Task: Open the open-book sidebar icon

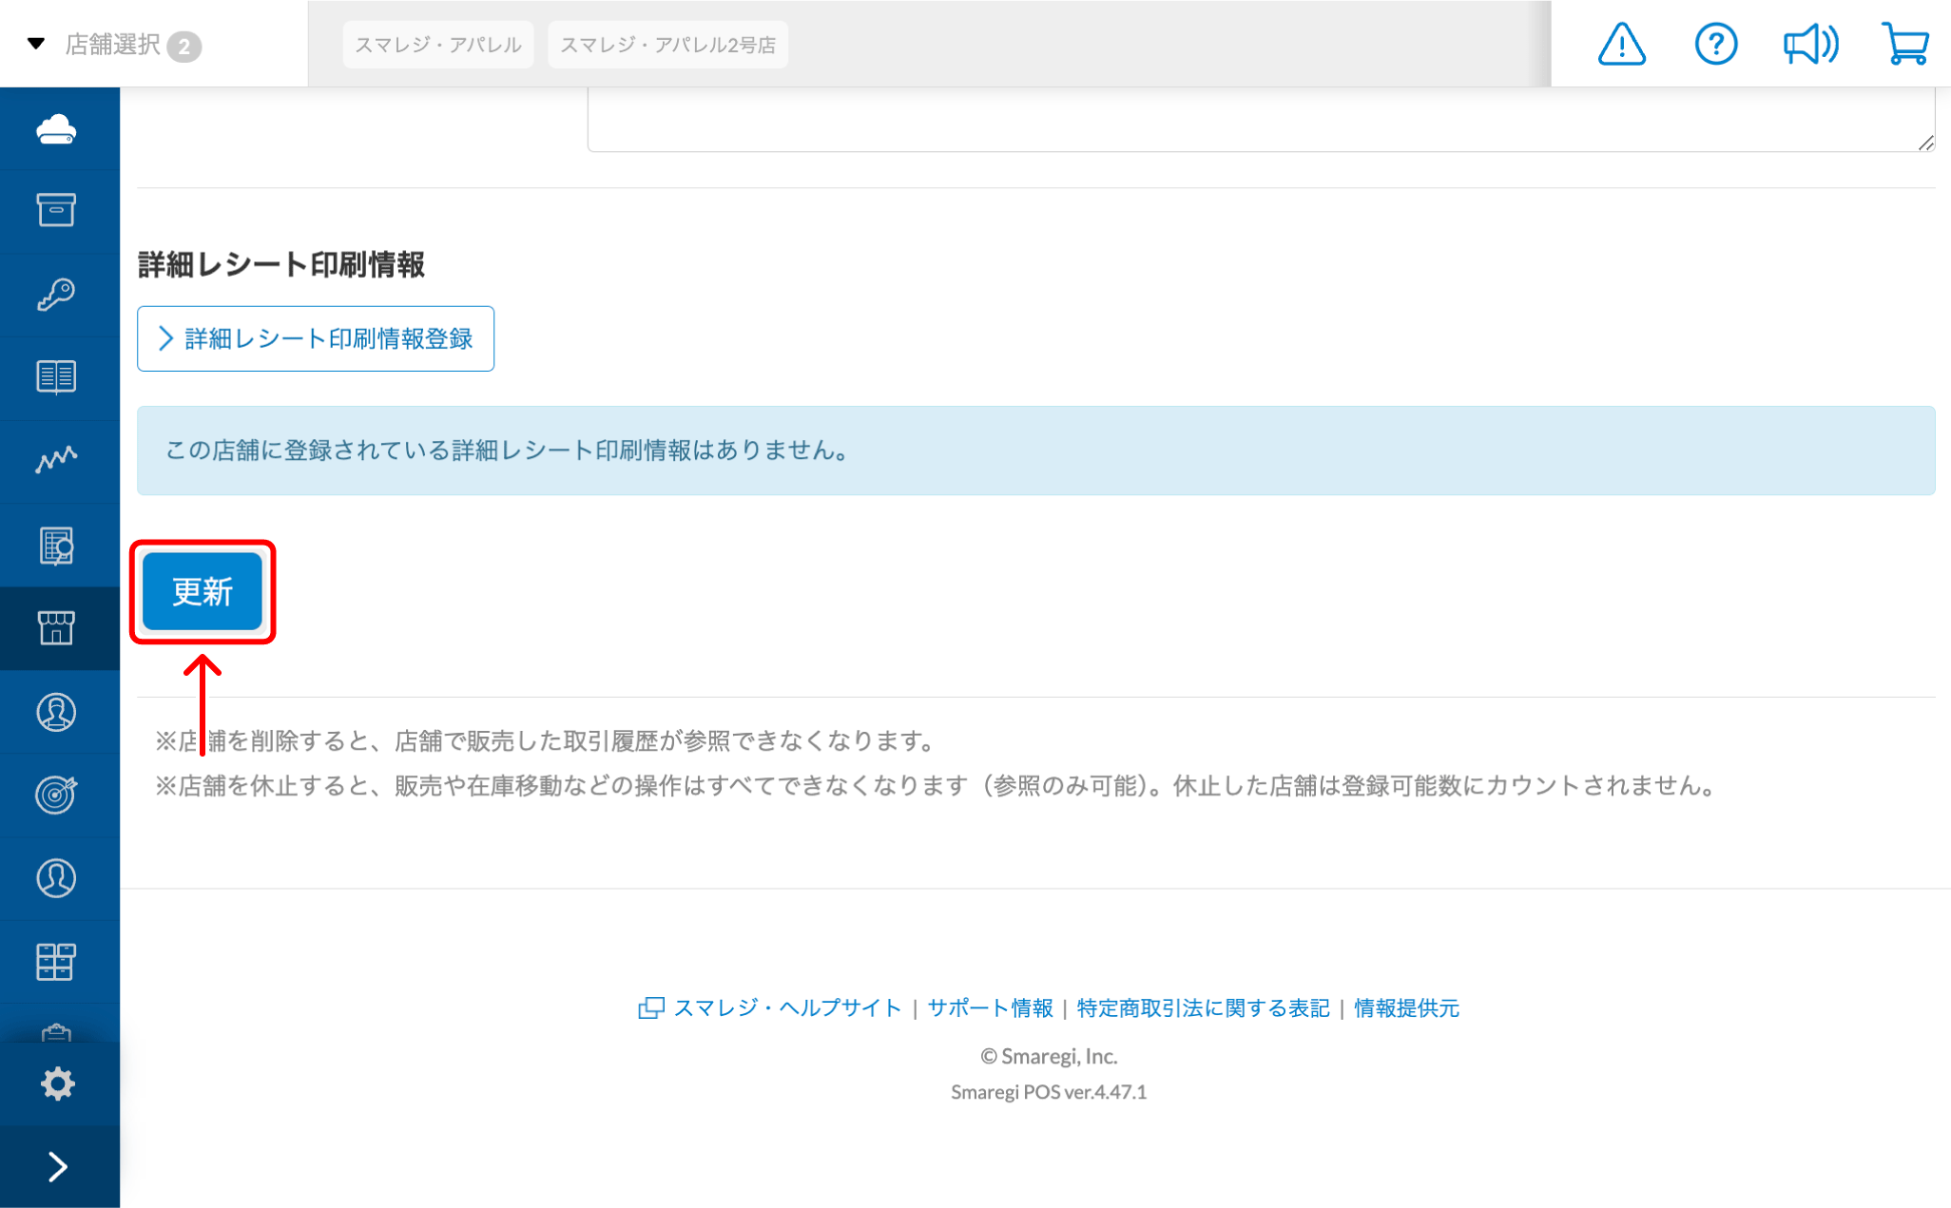Action: [x=57, y=377]
